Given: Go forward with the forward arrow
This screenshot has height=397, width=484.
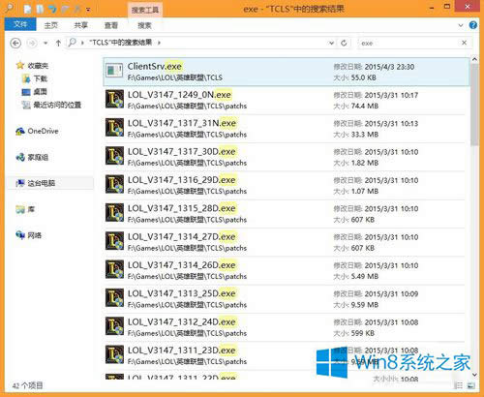Looking at the screenshot, I should (x=32, y=43).
